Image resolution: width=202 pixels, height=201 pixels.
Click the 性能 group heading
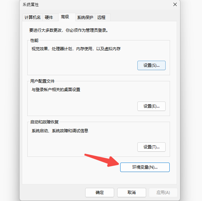[x=34, y=40]
